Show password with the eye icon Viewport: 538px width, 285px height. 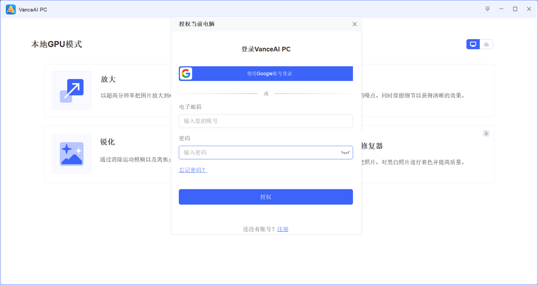click(x=345, y=152)
